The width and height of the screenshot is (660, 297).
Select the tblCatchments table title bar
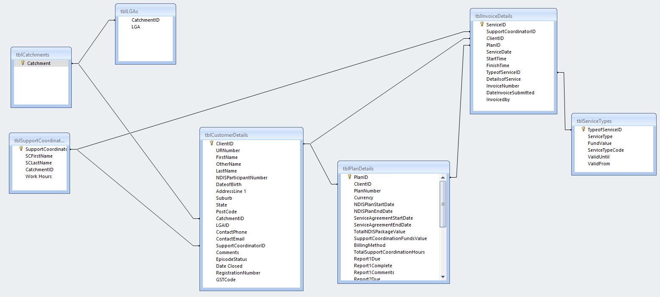tap(41, 54)
